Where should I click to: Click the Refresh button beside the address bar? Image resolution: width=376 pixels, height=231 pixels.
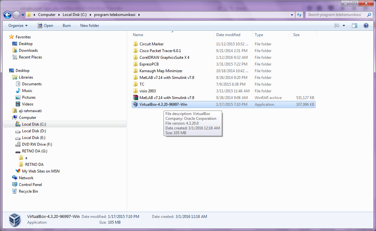299,15
